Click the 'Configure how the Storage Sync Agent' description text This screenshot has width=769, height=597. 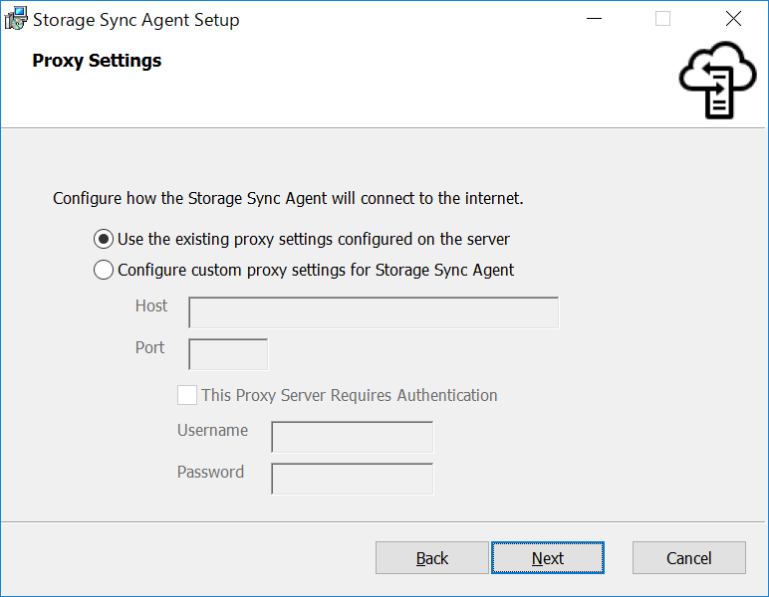click(x=288, y=198)
